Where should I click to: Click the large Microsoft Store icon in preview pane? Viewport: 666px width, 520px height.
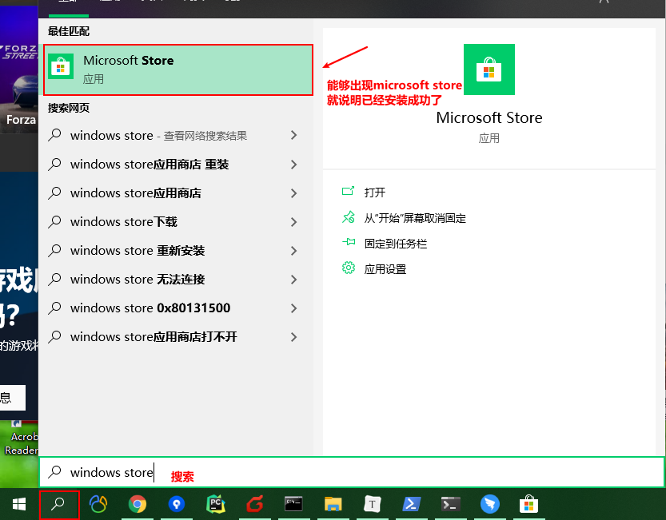tap(489, 69)
